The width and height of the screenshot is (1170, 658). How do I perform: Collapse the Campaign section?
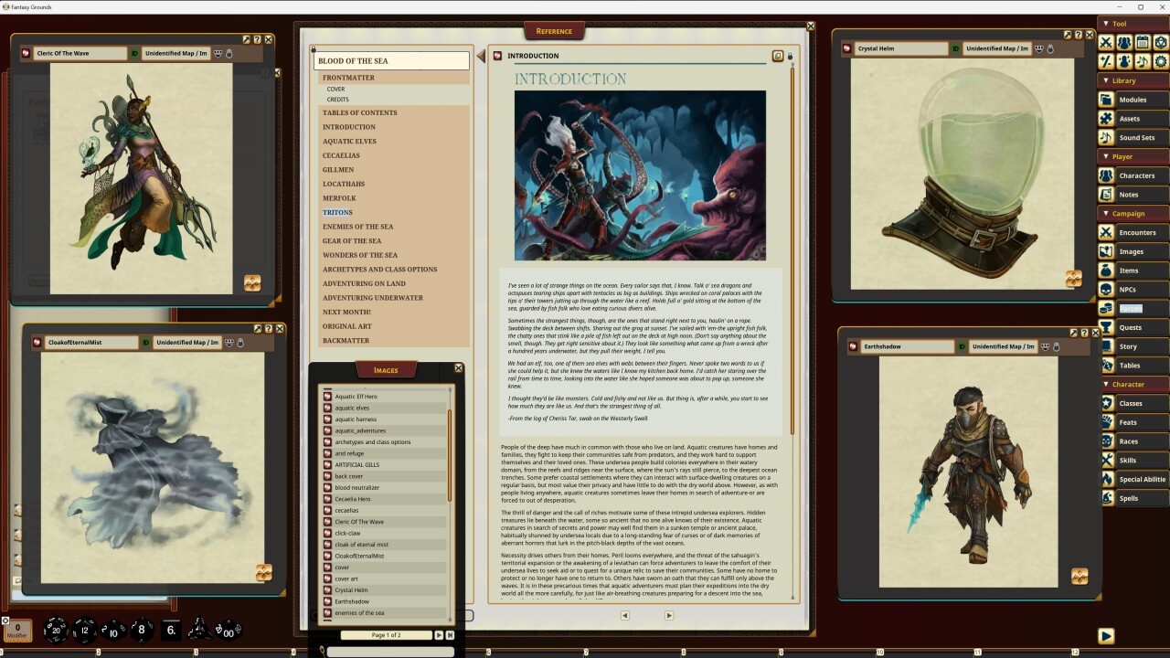pyautogui.click(x=1106, y=213)
